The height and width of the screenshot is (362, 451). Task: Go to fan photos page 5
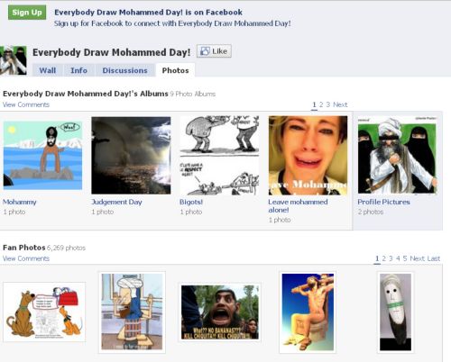[405, 258]
